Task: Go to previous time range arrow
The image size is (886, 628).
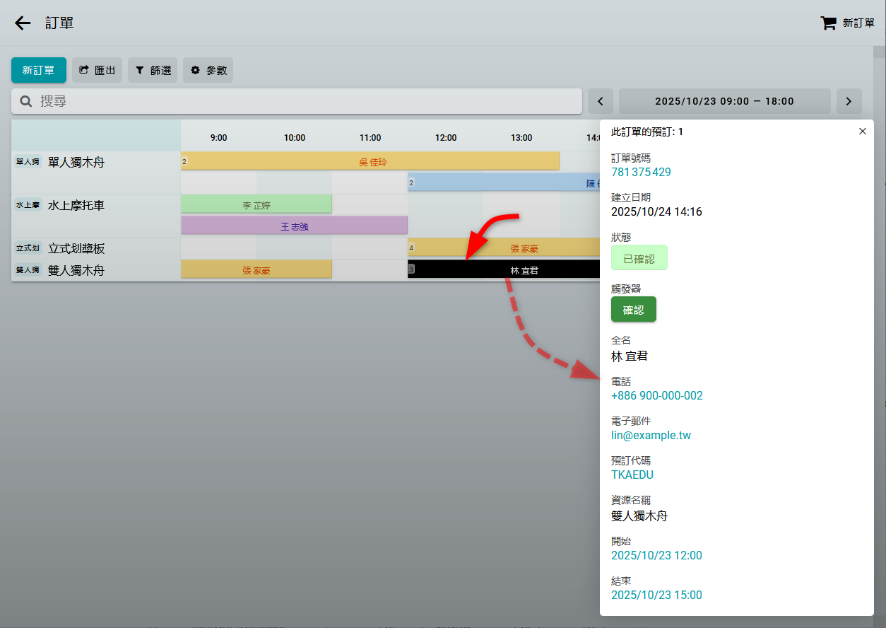Action: pyautogui.click(x=601, y=101)
